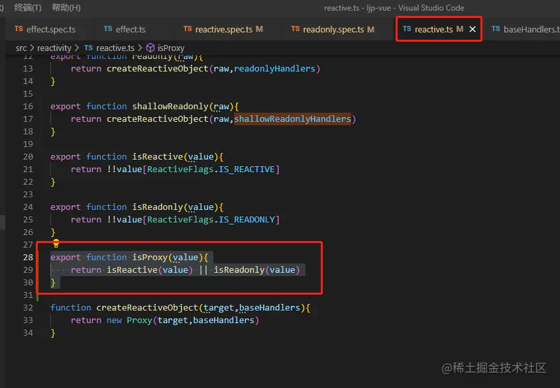The height and width of the screenshot is (388, 560).
Task: Click the TypeScript icon on effect.spec.ts tab
Action: point(19,28)
